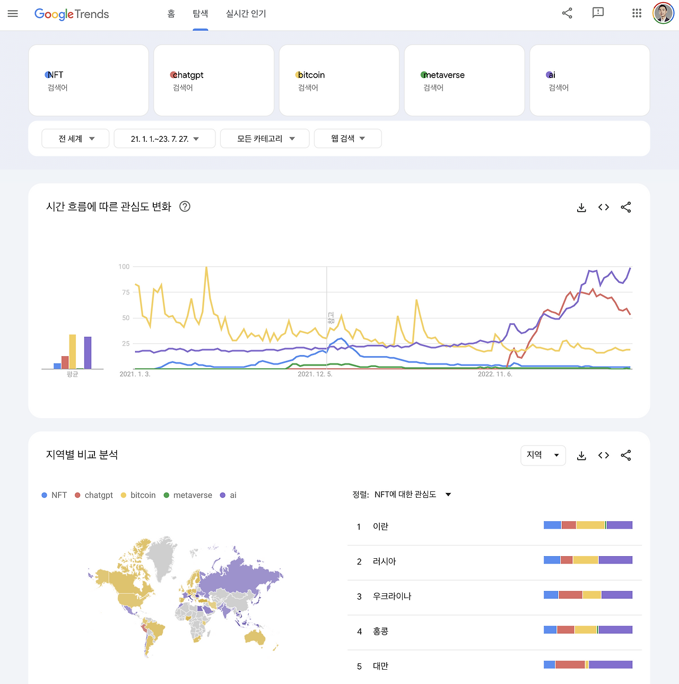Open the Google apps grid
This screenshot has width=679, height=684.
click(637, 13)
